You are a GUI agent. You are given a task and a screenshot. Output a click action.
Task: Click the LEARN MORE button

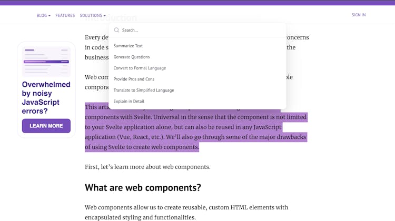pyautogui.click(x=46, y=126)
